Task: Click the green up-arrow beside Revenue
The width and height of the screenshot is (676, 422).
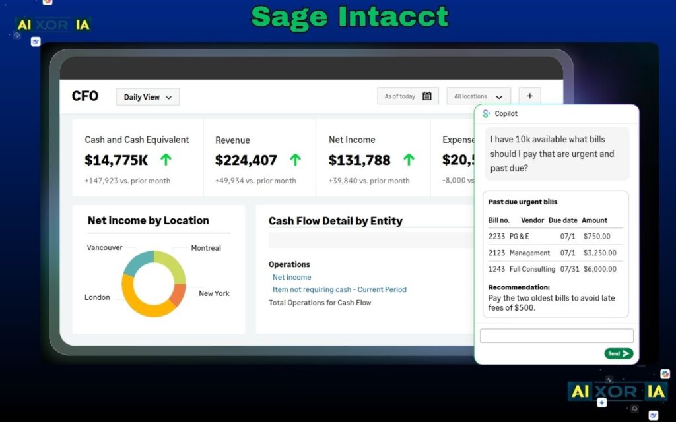Action: point(295,160)
